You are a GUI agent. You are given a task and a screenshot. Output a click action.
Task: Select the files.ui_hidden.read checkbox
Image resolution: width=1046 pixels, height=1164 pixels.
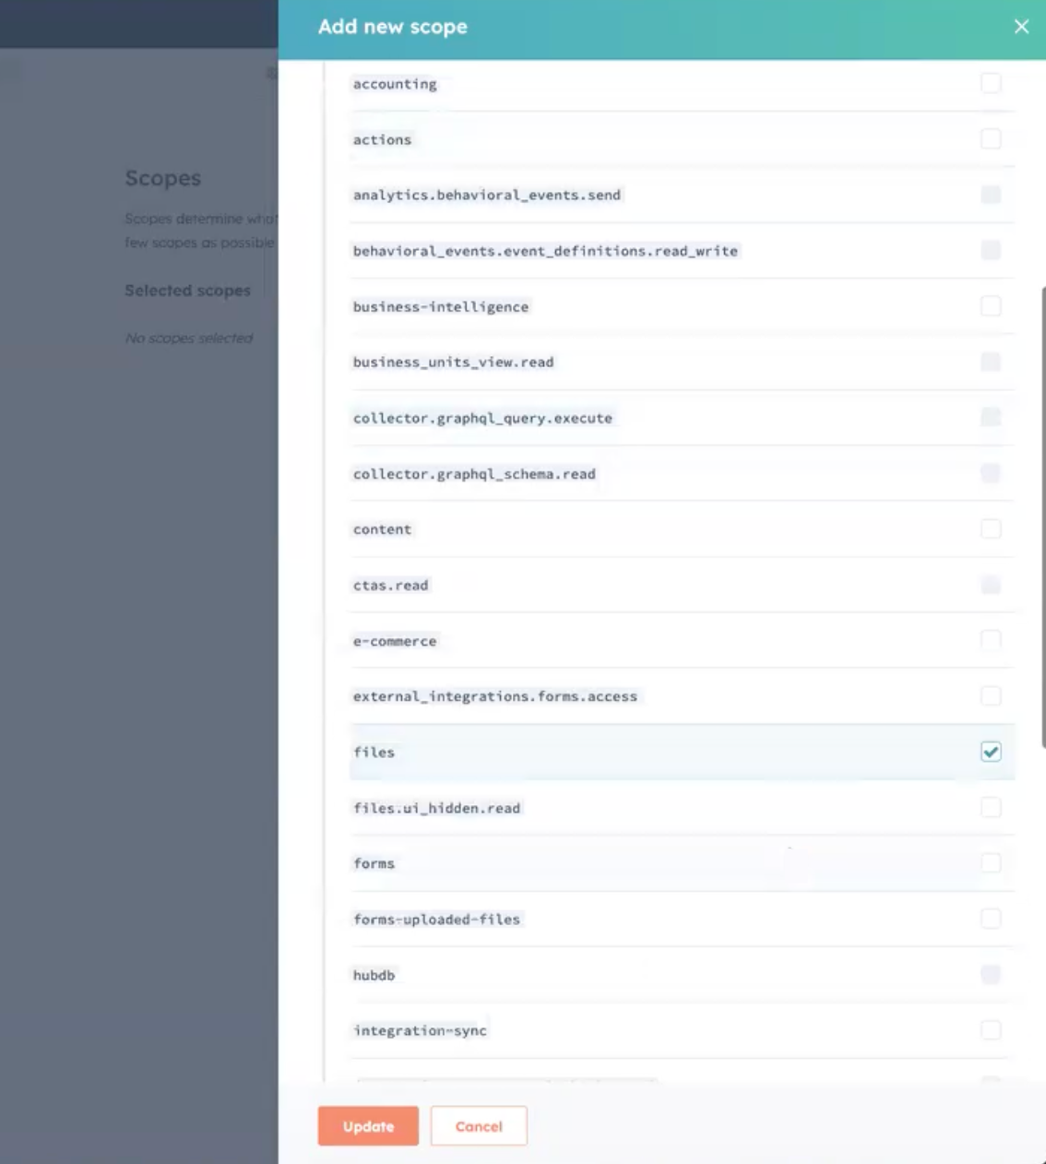pyautogui.click(x=991, y=808)
